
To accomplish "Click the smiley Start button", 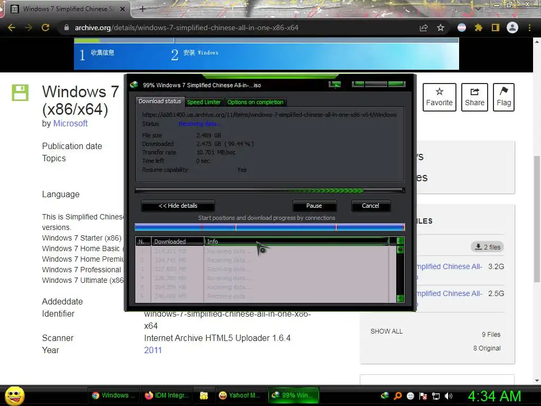I will coord(15,395).
